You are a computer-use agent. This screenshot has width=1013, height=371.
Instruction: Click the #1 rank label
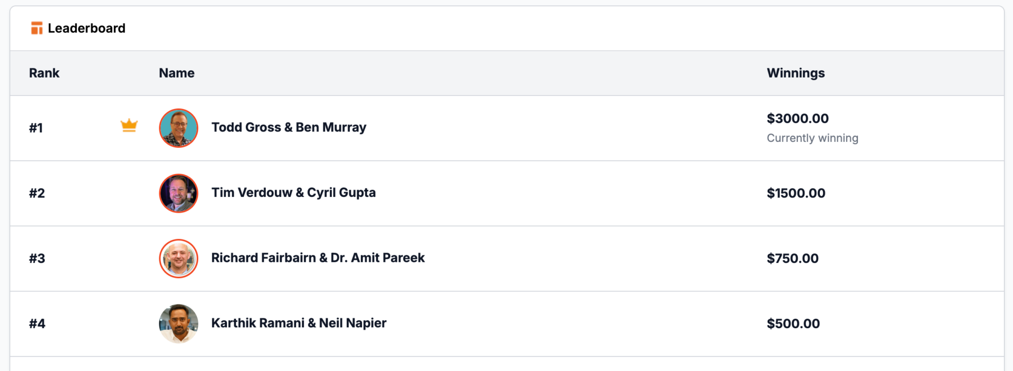(36, 128)
